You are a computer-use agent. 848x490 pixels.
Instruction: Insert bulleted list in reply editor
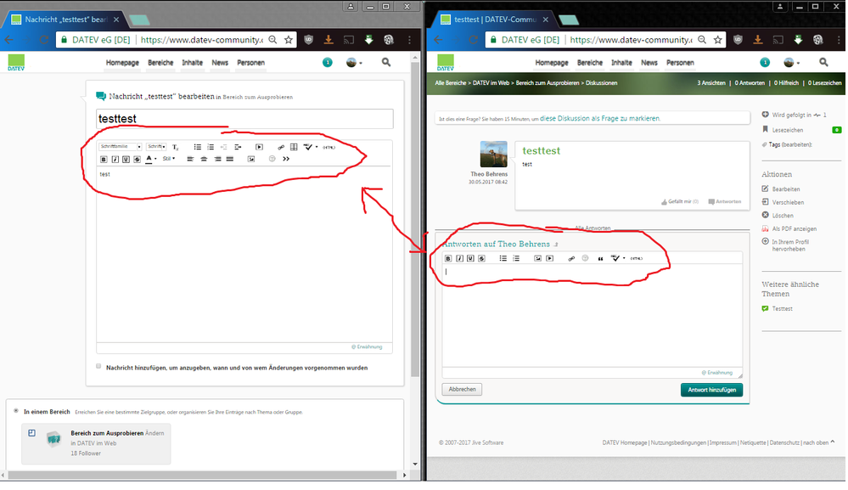click(503, 258)
